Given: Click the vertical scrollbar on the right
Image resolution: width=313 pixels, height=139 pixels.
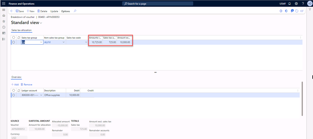Looking at the screenshot, I should pos(302,99).
